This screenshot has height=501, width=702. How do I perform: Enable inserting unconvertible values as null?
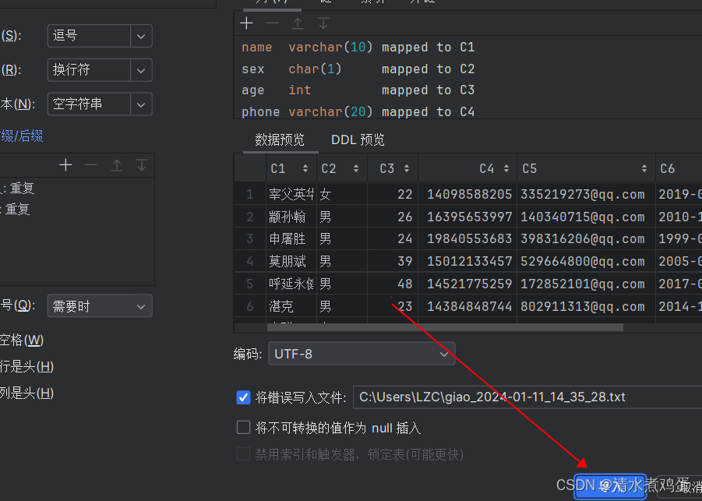pyautogui.click(x=242, y=427)
